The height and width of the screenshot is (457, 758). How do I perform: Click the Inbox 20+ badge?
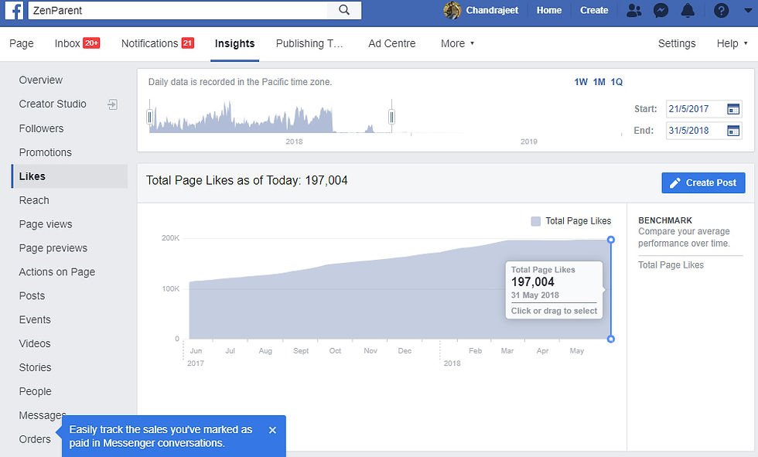pyautogui.click(x=91, y=43)
